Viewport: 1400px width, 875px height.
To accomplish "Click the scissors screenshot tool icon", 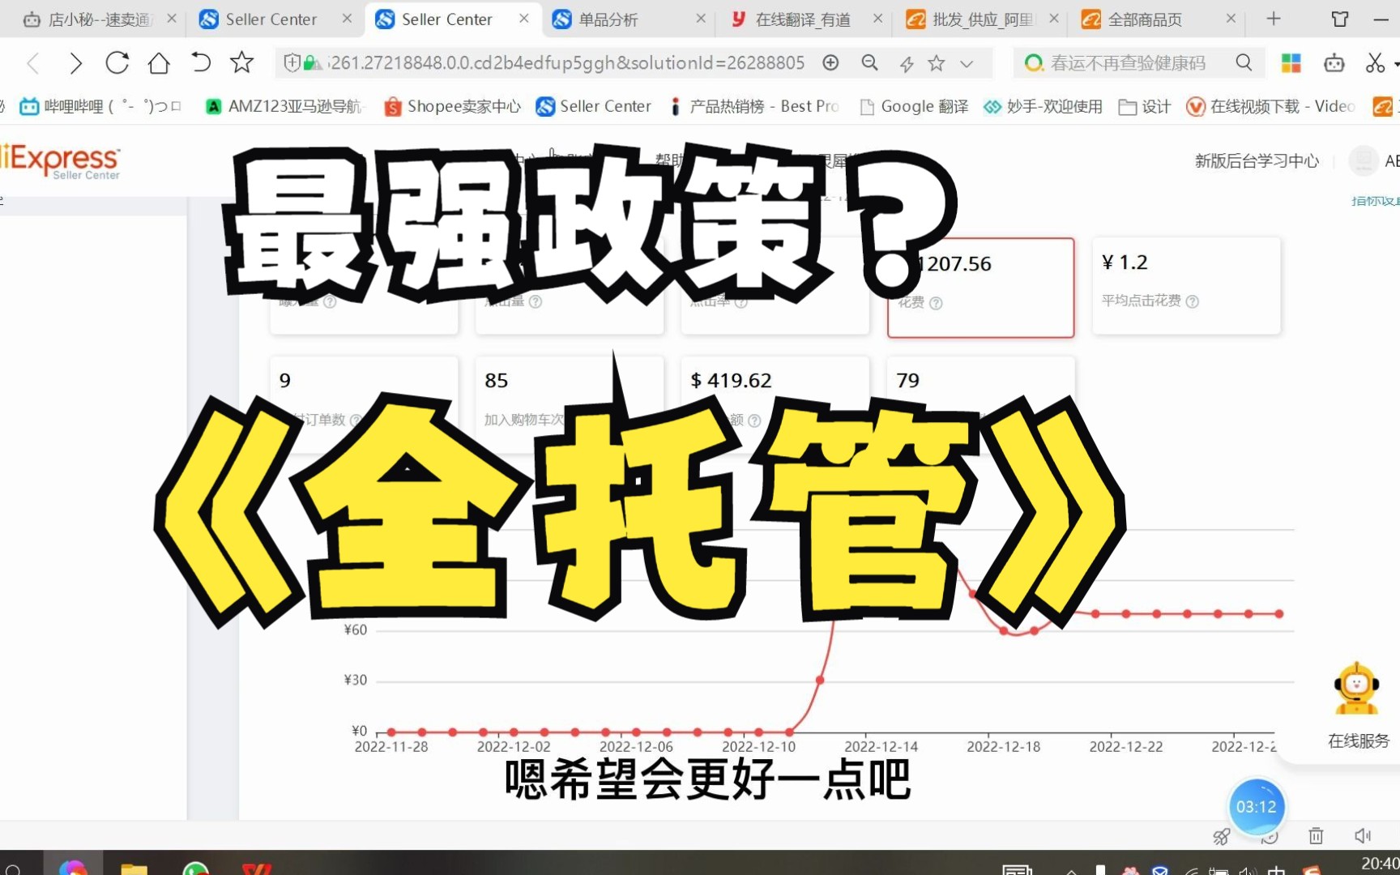I will pos(1375,62).
